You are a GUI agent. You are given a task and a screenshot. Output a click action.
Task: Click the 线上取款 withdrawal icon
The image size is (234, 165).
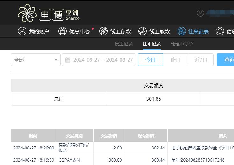click(143, 31)
